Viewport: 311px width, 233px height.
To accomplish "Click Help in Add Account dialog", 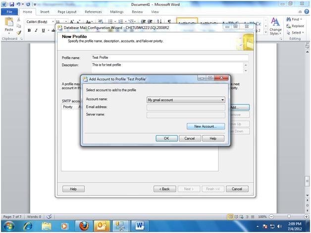I will point(213,138).
